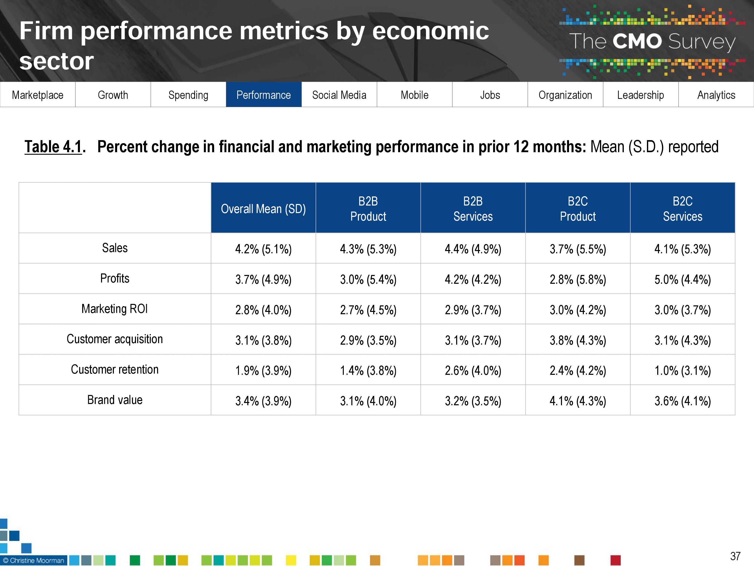Open the Mobile section tab
Viewport: 754px width, 566px height.
[x=414, y=95]
